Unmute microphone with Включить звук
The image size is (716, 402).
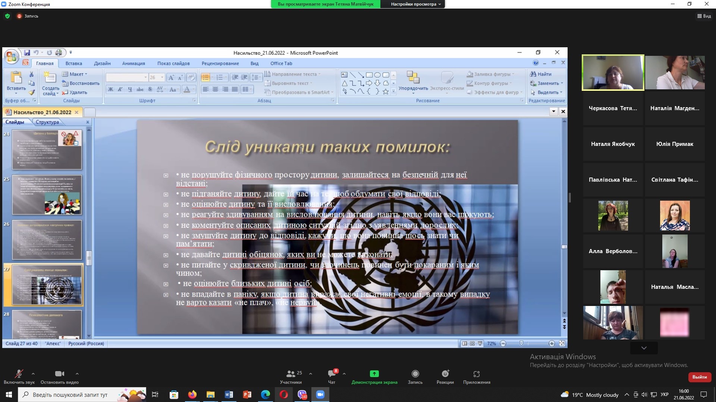(19, 374)
